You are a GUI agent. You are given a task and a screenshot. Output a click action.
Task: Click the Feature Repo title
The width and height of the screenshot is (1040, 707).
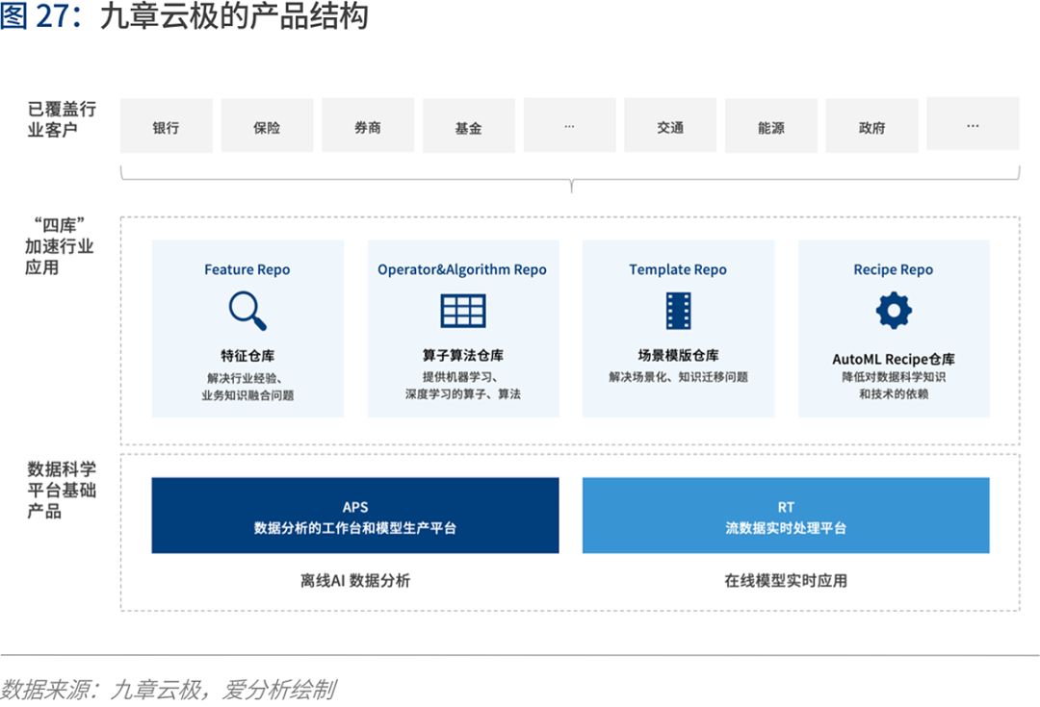pos(247,269)
